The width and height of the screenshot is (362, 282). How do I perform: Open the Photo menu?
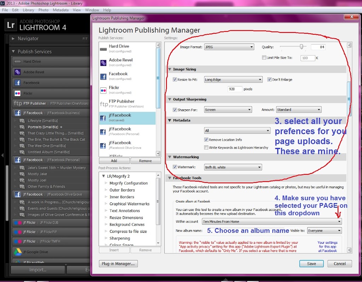coord(43,10)
